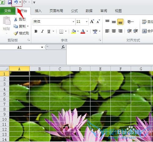
Task: Open the Underline style dropdown arrow
Action: coord(53,31)
